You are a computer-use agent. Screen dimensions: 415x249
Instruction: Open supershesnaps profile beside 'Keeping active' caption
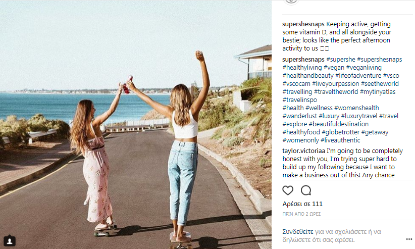pyautogui.click(x=303, y=24)
